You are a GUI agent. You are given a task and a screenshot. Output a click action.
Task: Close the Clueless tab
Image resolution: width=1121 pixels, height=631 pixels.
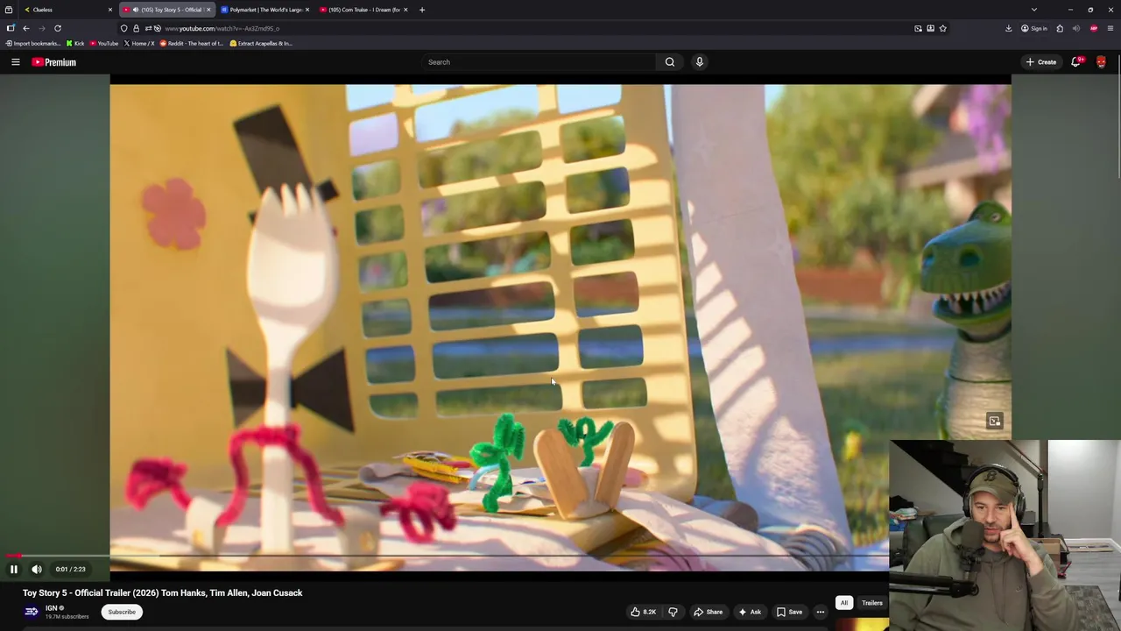(x=109, y=10)
